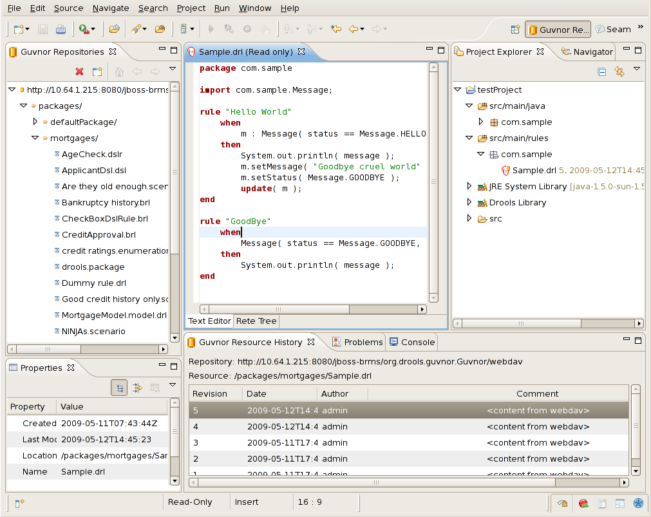Open the Guvnor Repositories view menu dropdown
Screen dimensions: 651x517
coord(173,70)
